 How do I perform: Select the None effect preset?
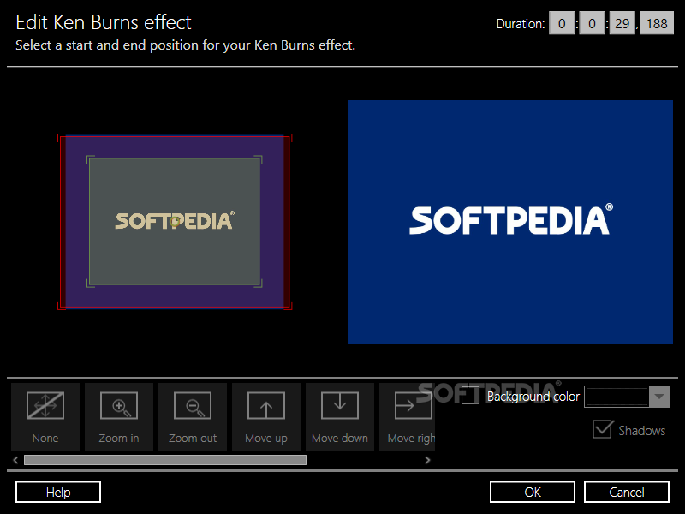point(45,417)
